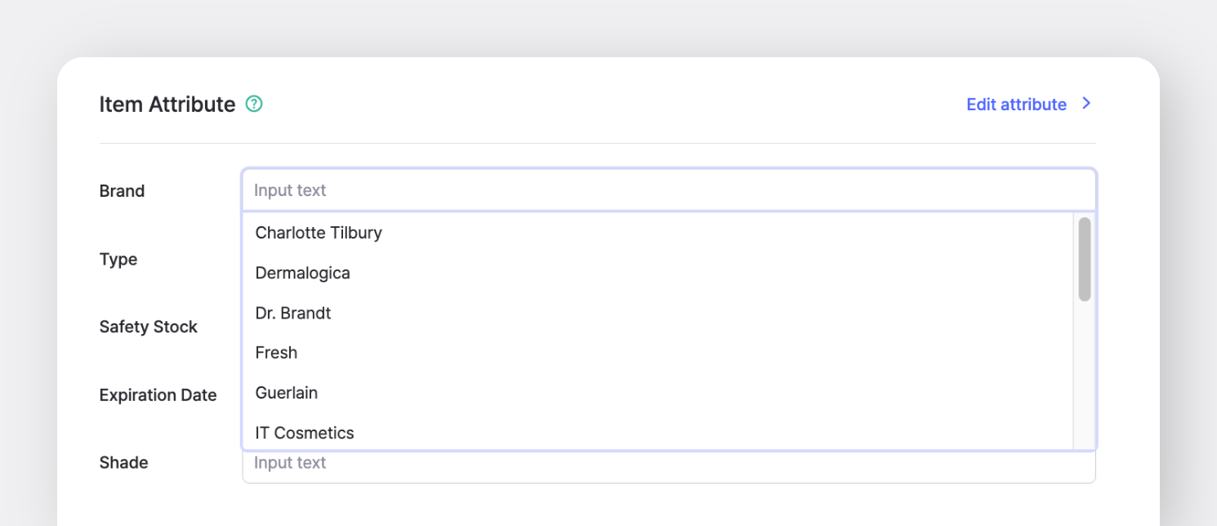Click the Expiration Date label

[158, 395]
